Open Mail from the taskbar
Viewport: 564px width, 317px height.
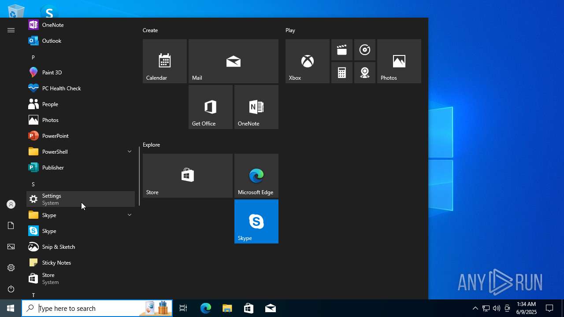[x=271, y=308]
